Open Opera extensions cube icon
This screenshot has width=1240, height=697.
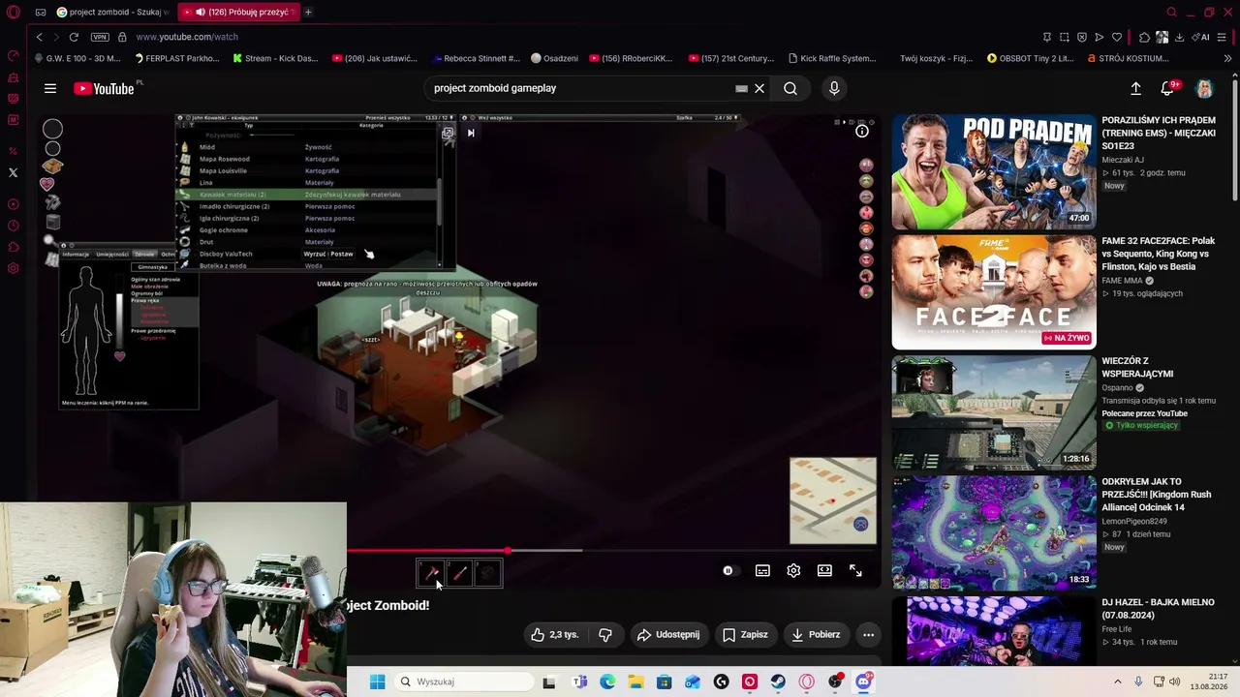pyautogui.click(x=1144, y=37)
